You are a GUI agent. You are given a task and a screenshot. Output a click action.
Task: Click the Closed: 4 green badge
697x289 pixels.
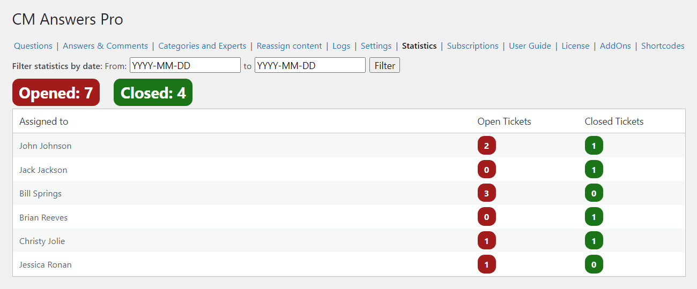click(153, 93)
